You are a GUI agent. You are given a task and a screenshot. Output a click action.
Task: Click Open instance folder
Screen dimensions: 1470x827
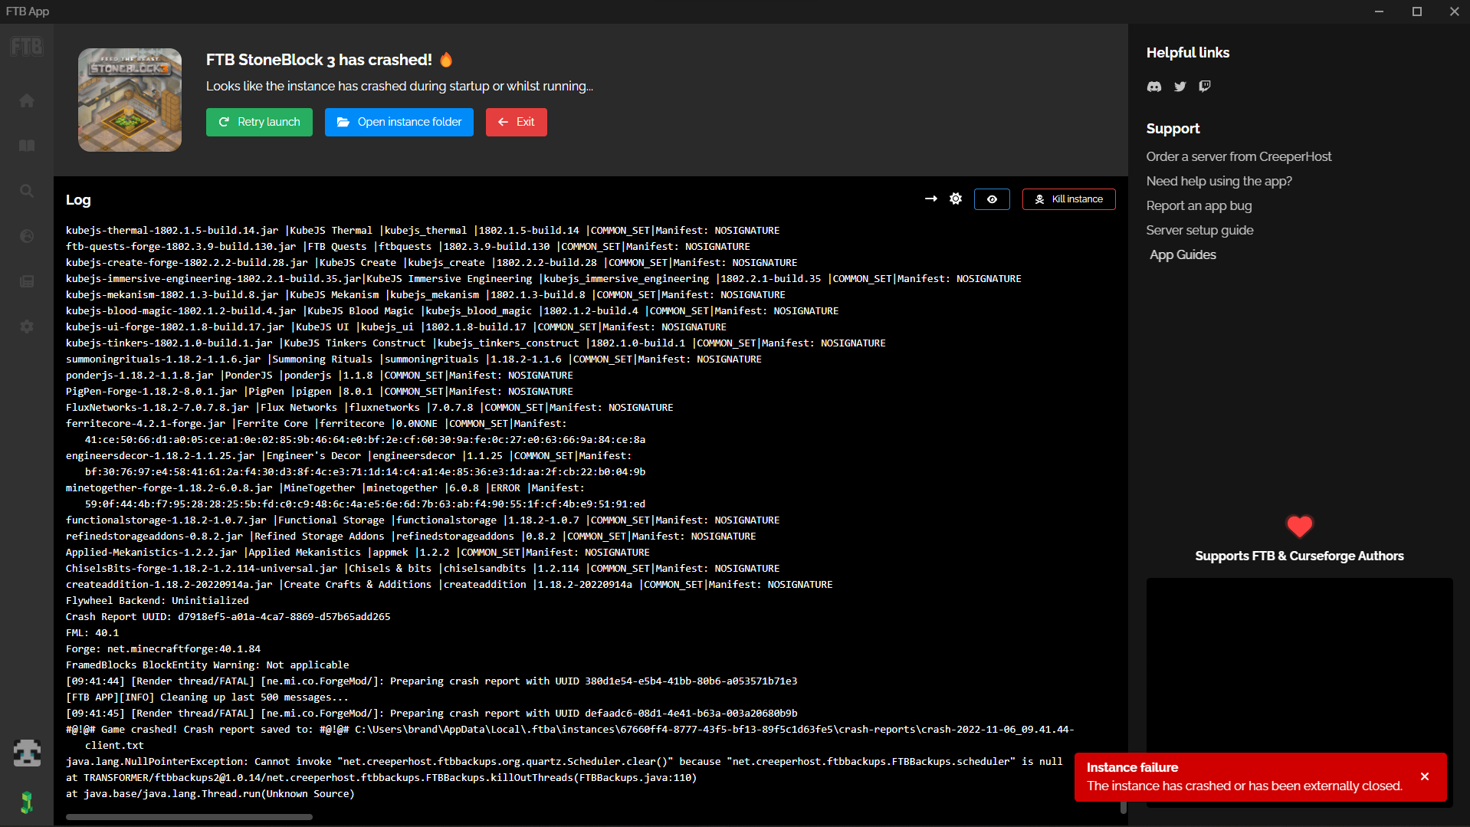(399, 122)
